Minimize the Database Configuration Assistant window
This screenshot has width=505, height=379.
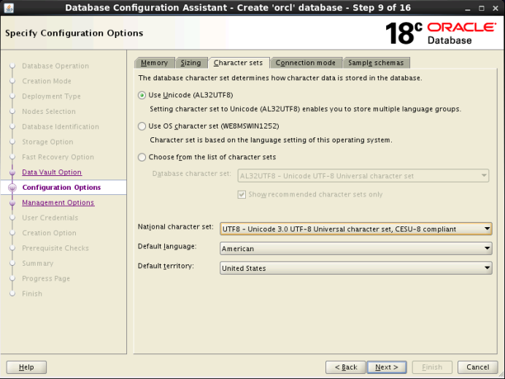coord(468,9)
